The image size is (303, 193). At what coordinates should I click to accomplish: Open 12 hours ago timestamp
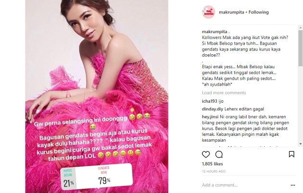pyautogui.click(x=214, y=171)
